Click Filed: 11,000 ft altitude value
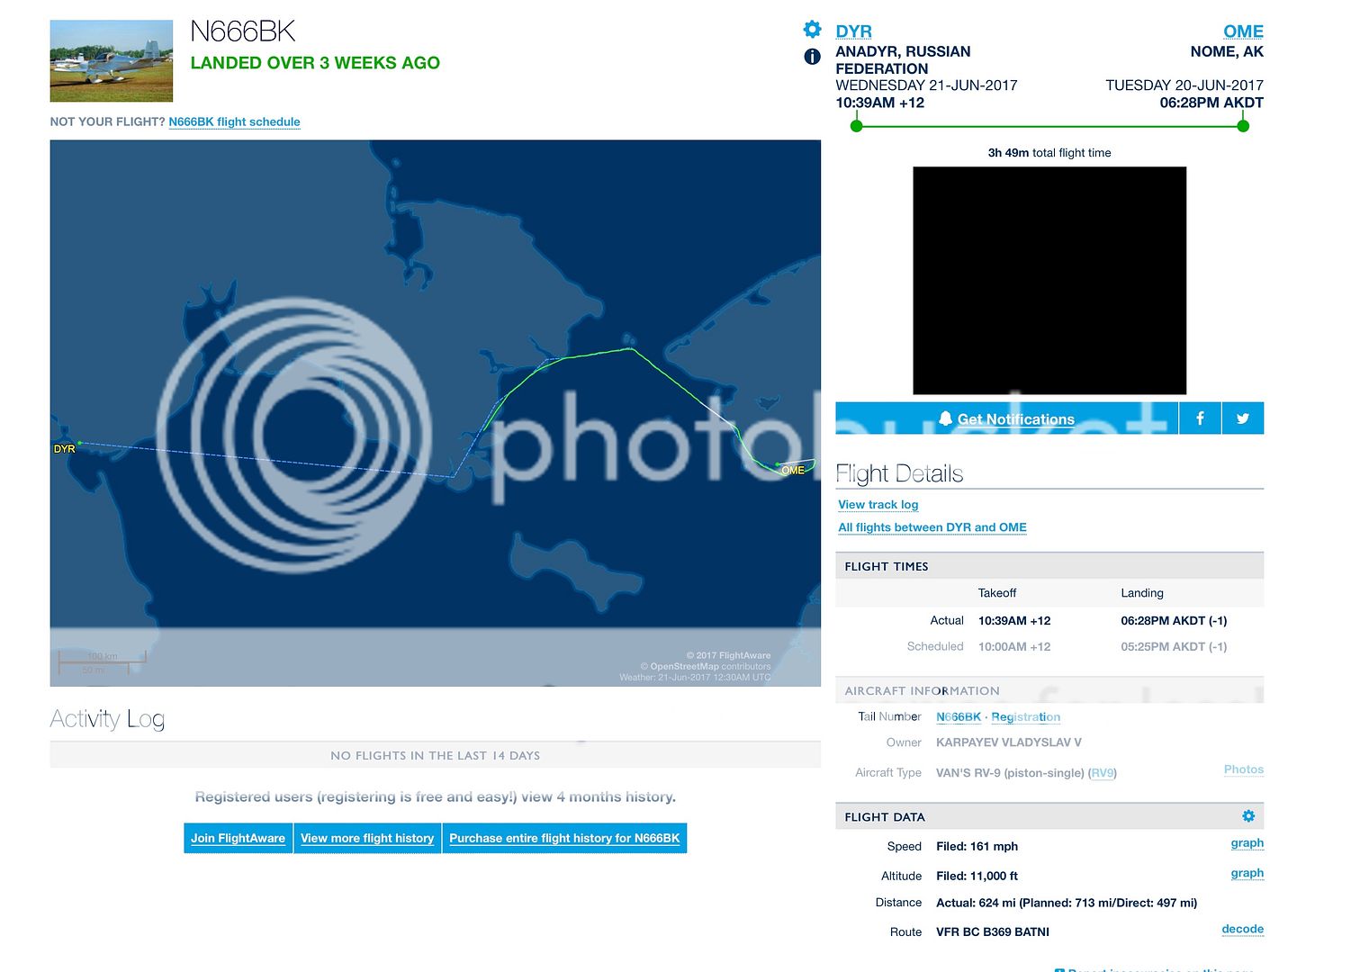The height and width of the screenshot is (972, 1351). click(977, 876)
